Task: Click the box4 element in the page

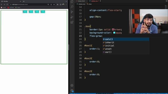Action: click(x=25, y=12)
